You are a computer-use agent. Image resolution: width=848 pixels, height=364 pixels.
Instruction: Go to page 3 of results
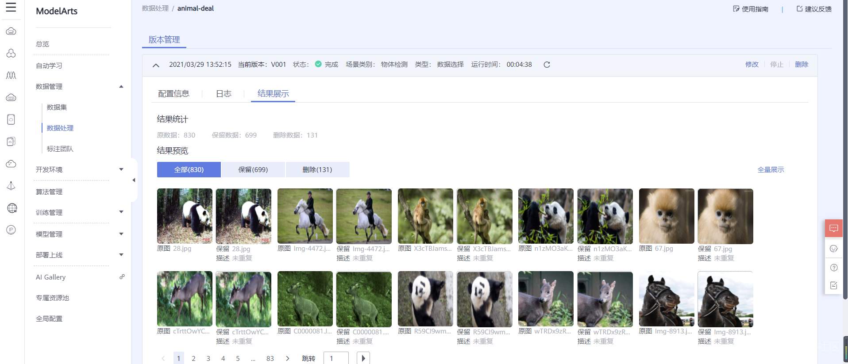coord(208,358)
